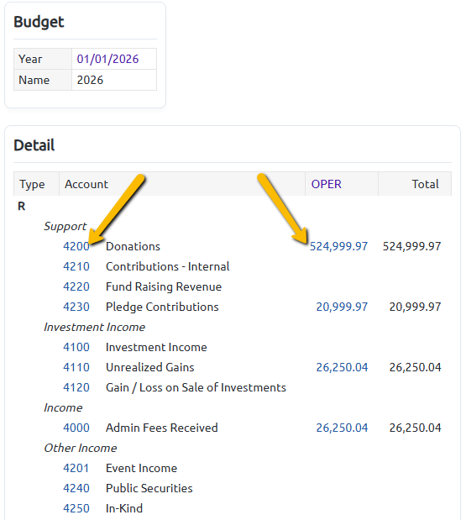Viewport: 466px width, 520px height.
Task: Open account 4201 link
Action: (x=76, y=468)
